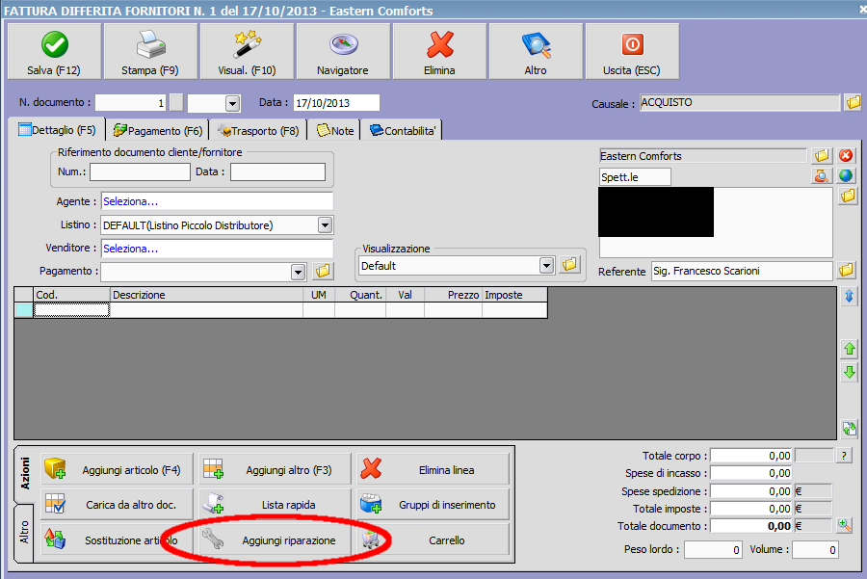Click the Sostituzione articolo button
This screenshot has height=579, width=867.
pos(118,540)
